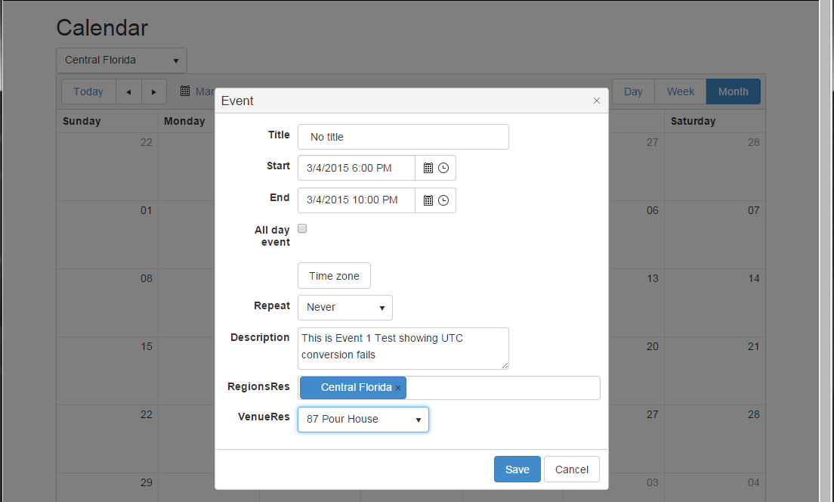Open End date calendar picker icon
834x502 pixels.
pos(428,200)
